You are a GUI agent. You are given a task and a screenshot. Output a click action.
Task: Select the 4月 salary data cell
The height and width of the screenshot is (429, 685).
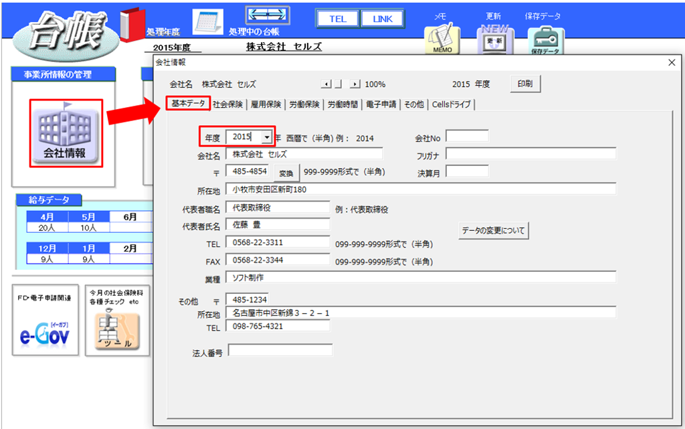tap(47, 217)
